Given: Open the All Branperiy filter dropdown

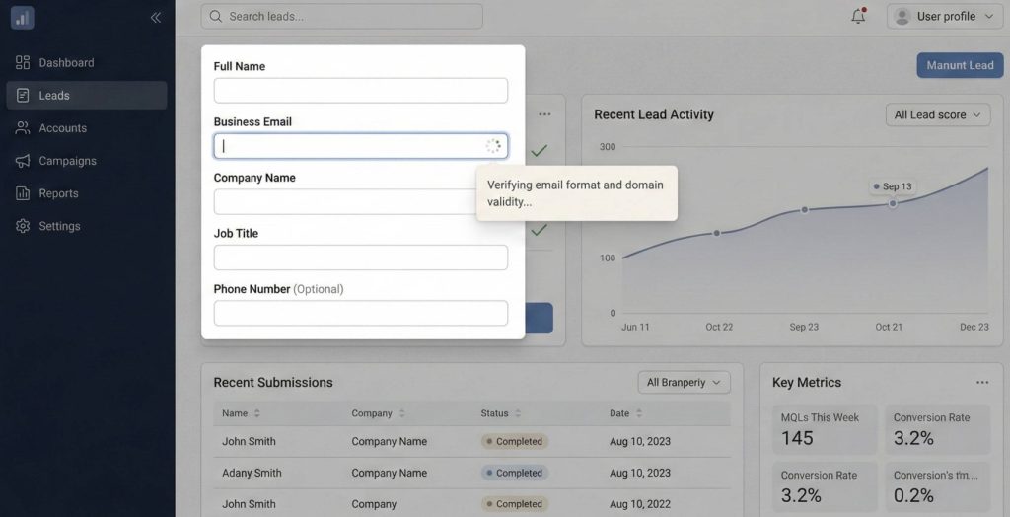Looking at the screenshot, I should click(x=684, y=382).
